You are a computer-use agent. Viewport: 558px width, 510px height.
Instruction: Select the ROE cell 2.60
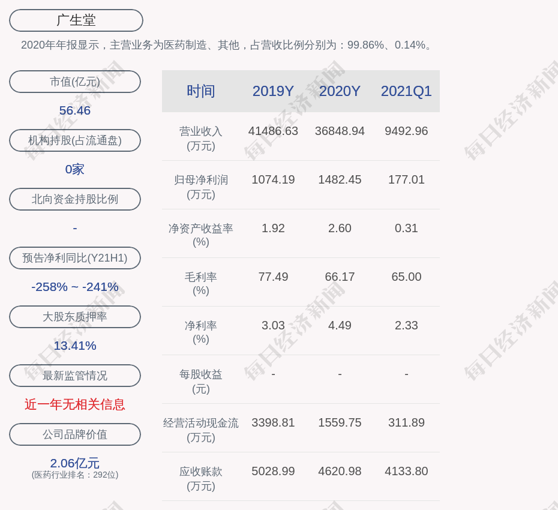(340, 228)
